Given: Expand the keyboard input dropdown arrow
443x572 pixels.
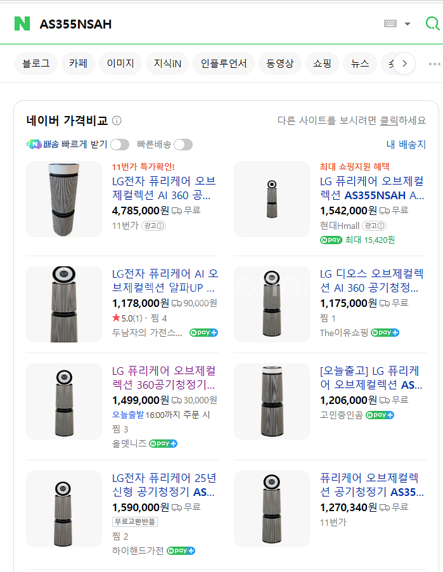Looking at the screenshot, I should [x=408, y=24].
